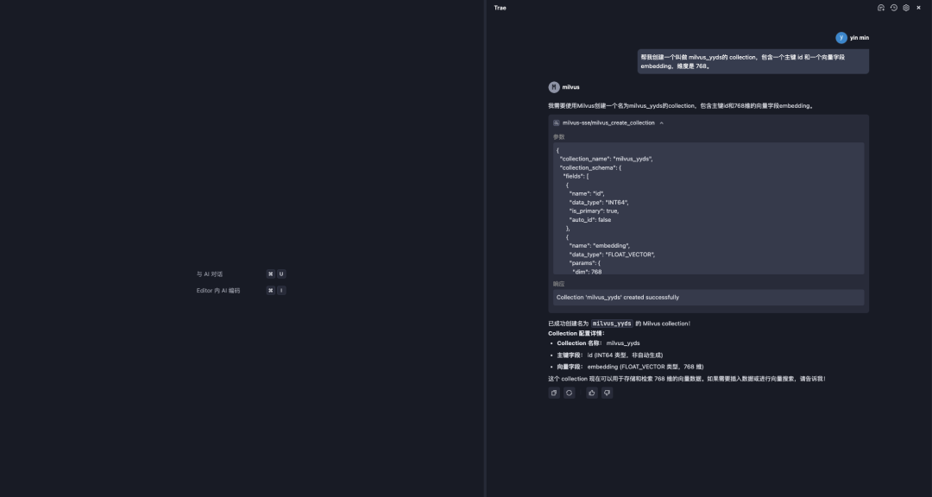Open the chat history icon

pyautogui.click(x=894, y=8)
